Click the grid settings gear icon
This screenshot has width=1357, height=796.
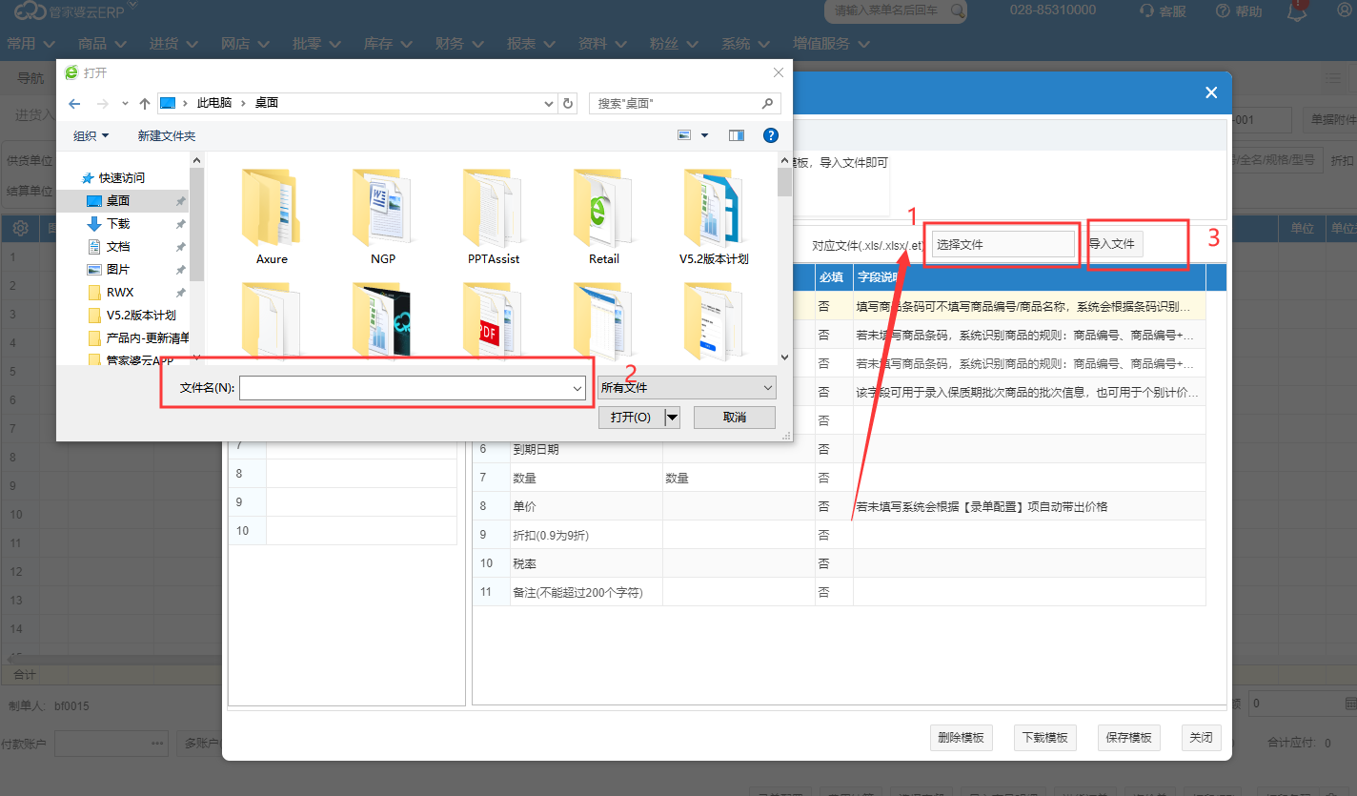click(x=20, y=229)
